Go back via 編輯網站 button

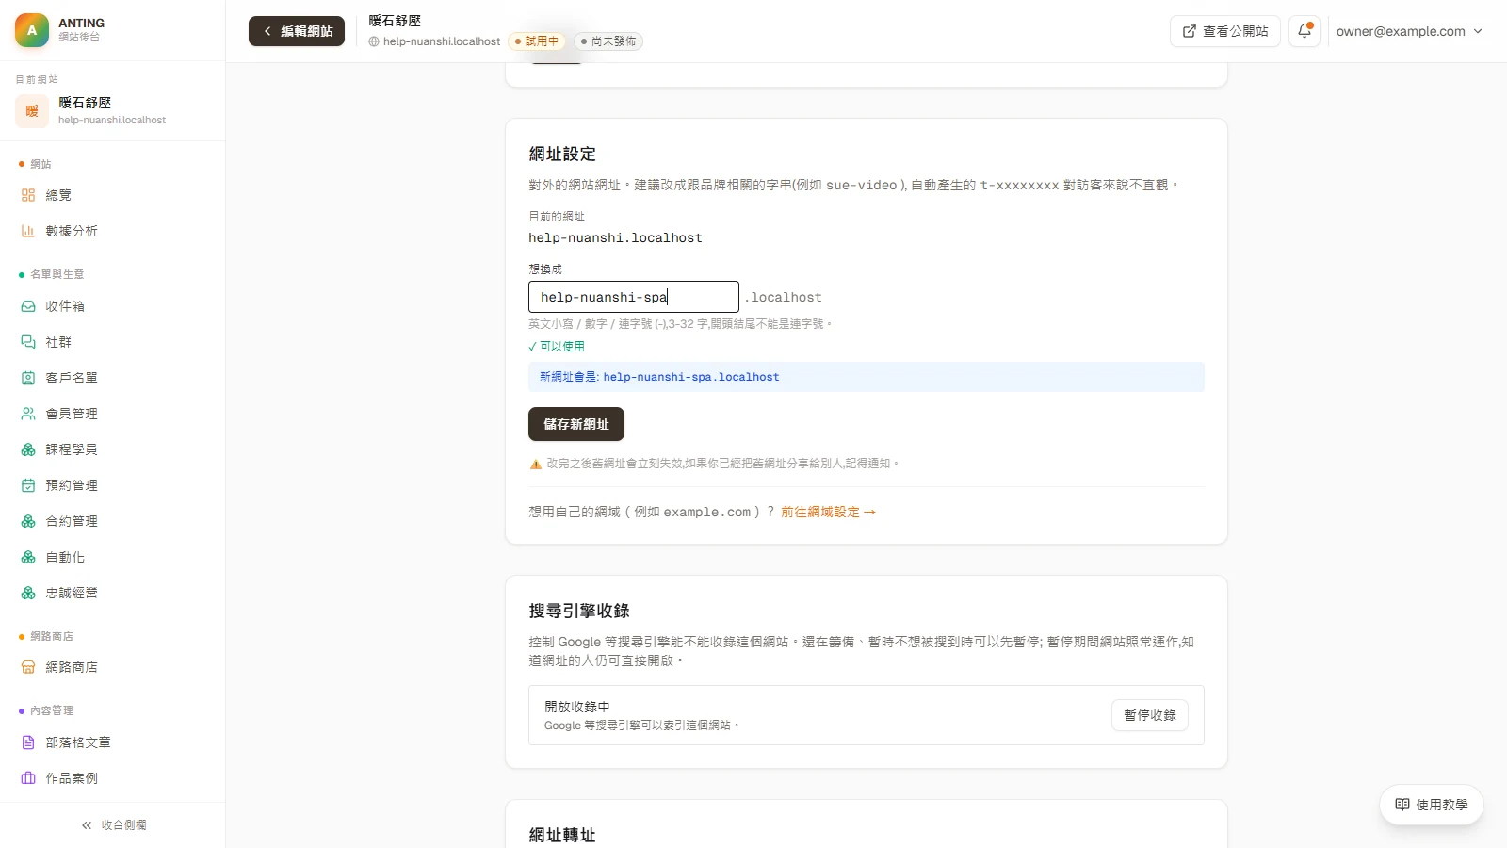297,31
